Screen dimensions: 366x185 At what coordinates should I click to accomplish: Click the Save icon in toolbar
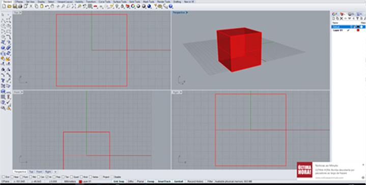tap(15, 6)
